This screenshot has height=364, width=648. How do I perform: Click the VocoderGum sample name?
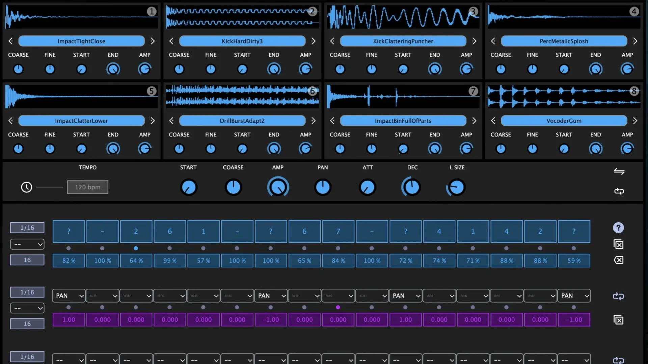tap(564, 121)
